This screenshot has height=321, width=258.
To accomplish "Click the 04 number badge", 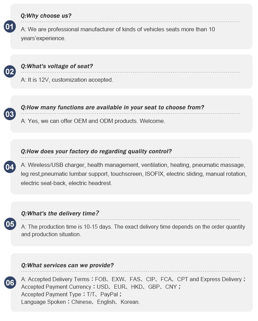I will click(x=10, y=167).
